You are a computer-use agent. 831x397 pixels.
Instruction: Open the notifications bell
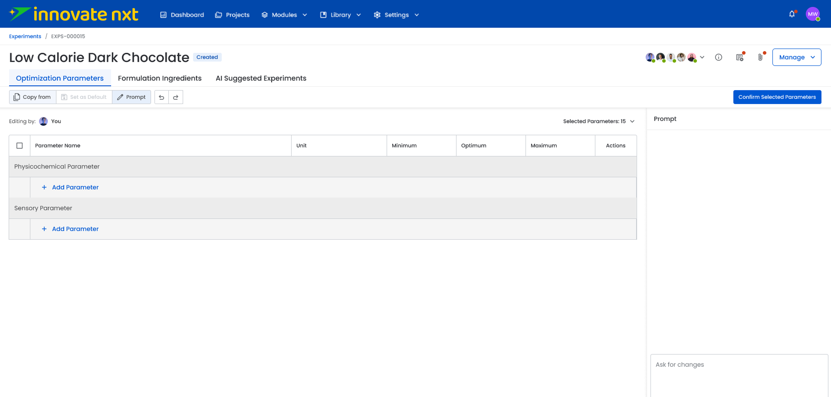(x=792, y=14)
